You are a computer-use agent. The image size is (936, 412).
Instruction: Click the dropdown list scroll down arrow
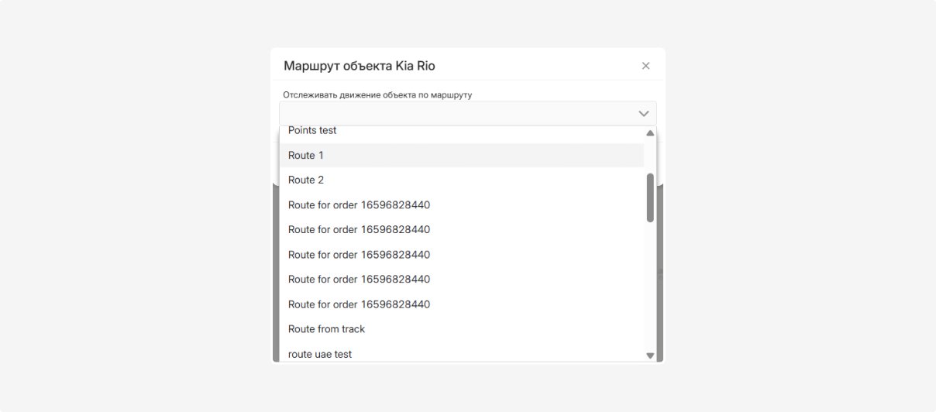pos(650,355)
